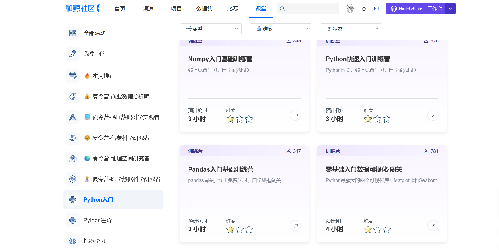
Task: Click the ModelWhale 工作台 button
Action: [x=415, y=9]
